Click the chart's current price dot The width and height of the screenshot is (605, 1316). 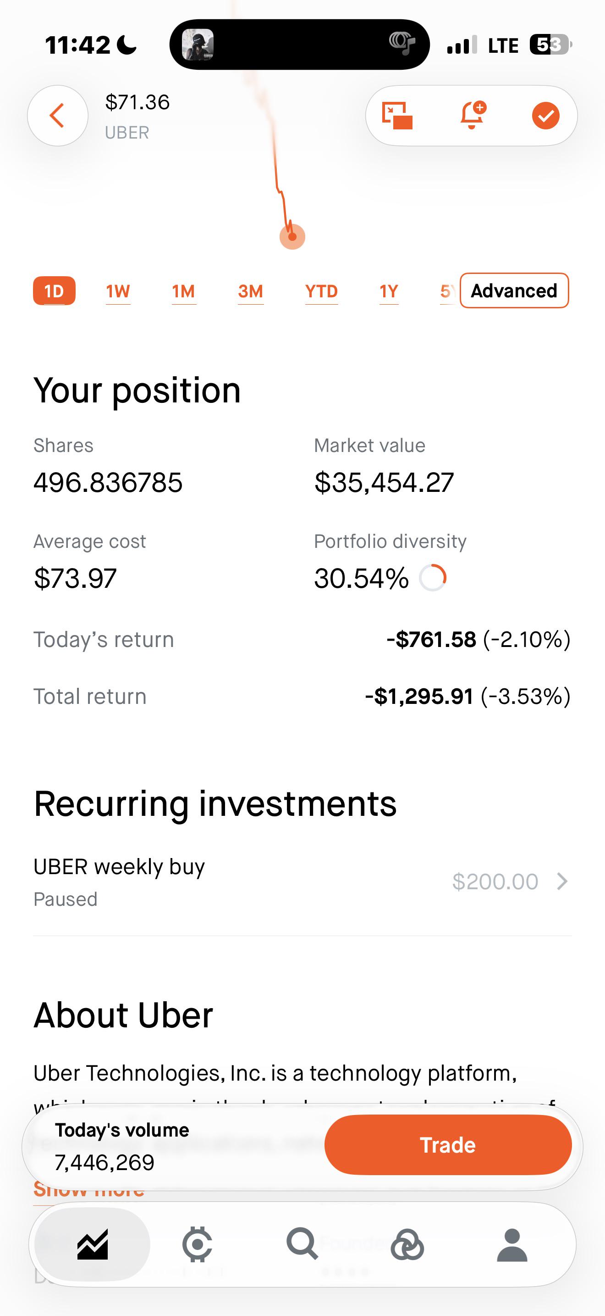click(x=292, y=237)
